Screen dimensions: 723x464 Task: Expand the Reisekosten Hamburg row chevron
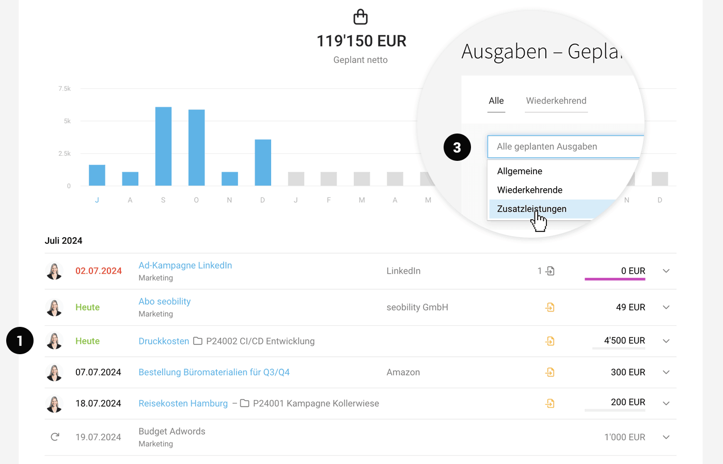click(666, 403)
